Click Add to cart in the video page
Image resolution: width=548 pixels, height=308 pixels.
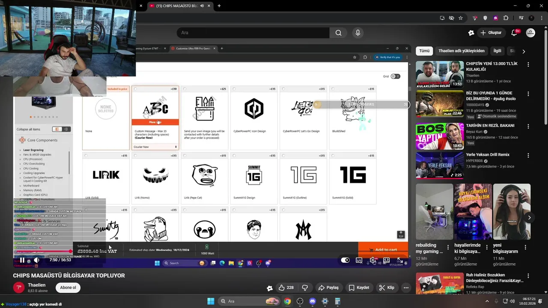(x=383, y=249)
